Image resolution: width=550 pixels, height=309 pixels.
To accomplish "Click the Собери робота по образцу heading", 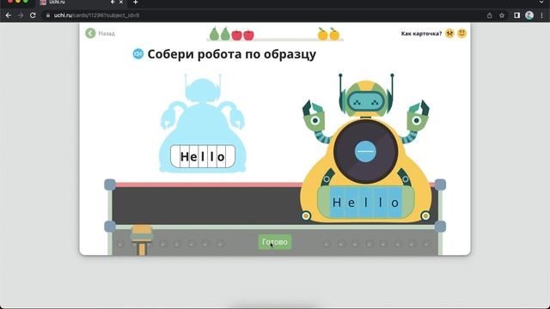I will [x=231, y=54].
